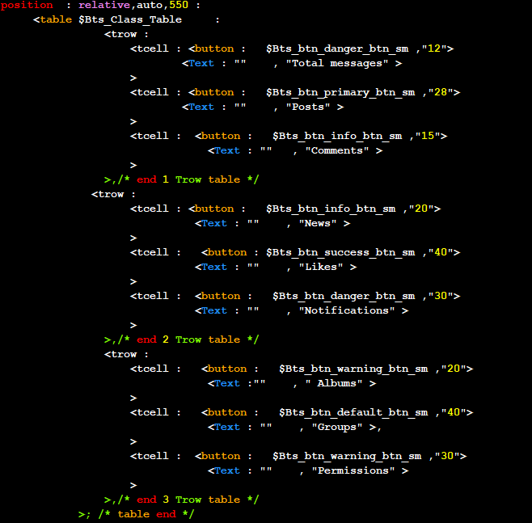The height and width of the screenshot is (523, 532).
Task: Click '$Bts_btn_primary_btn_sm' in the code
Action: 340,93
